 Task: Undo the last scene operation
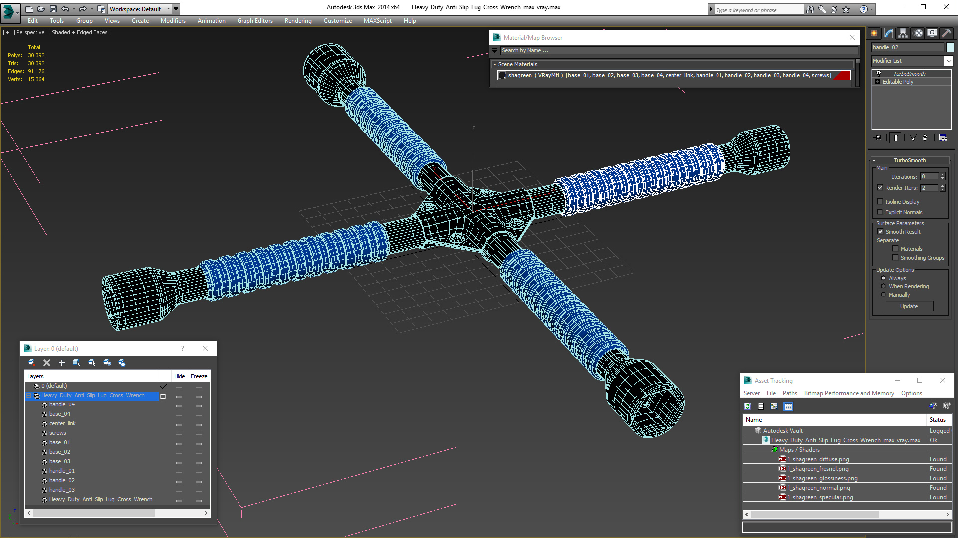65,9
